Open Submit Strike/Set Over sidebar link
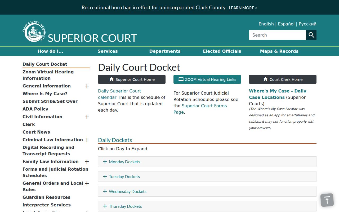 (50, 101)
